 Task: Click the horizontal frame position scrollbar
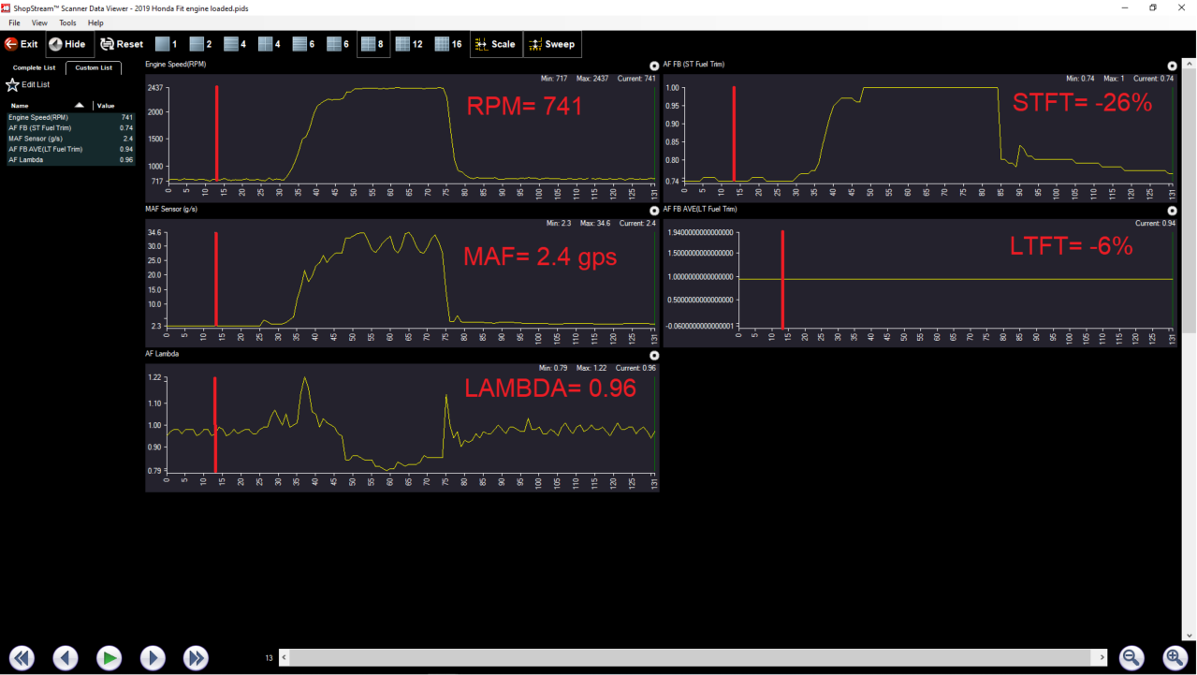coord(693,658)
